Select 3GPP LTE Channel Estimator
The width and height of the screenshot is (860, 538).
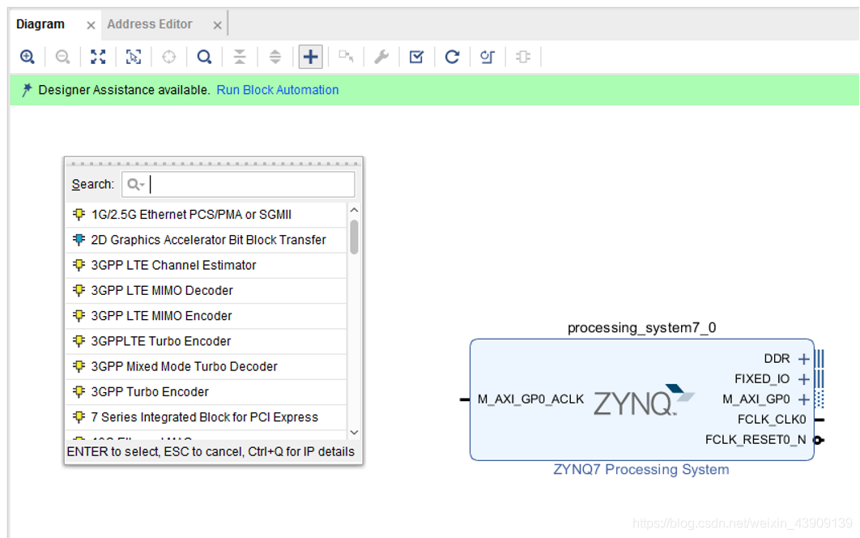point(206,265)
